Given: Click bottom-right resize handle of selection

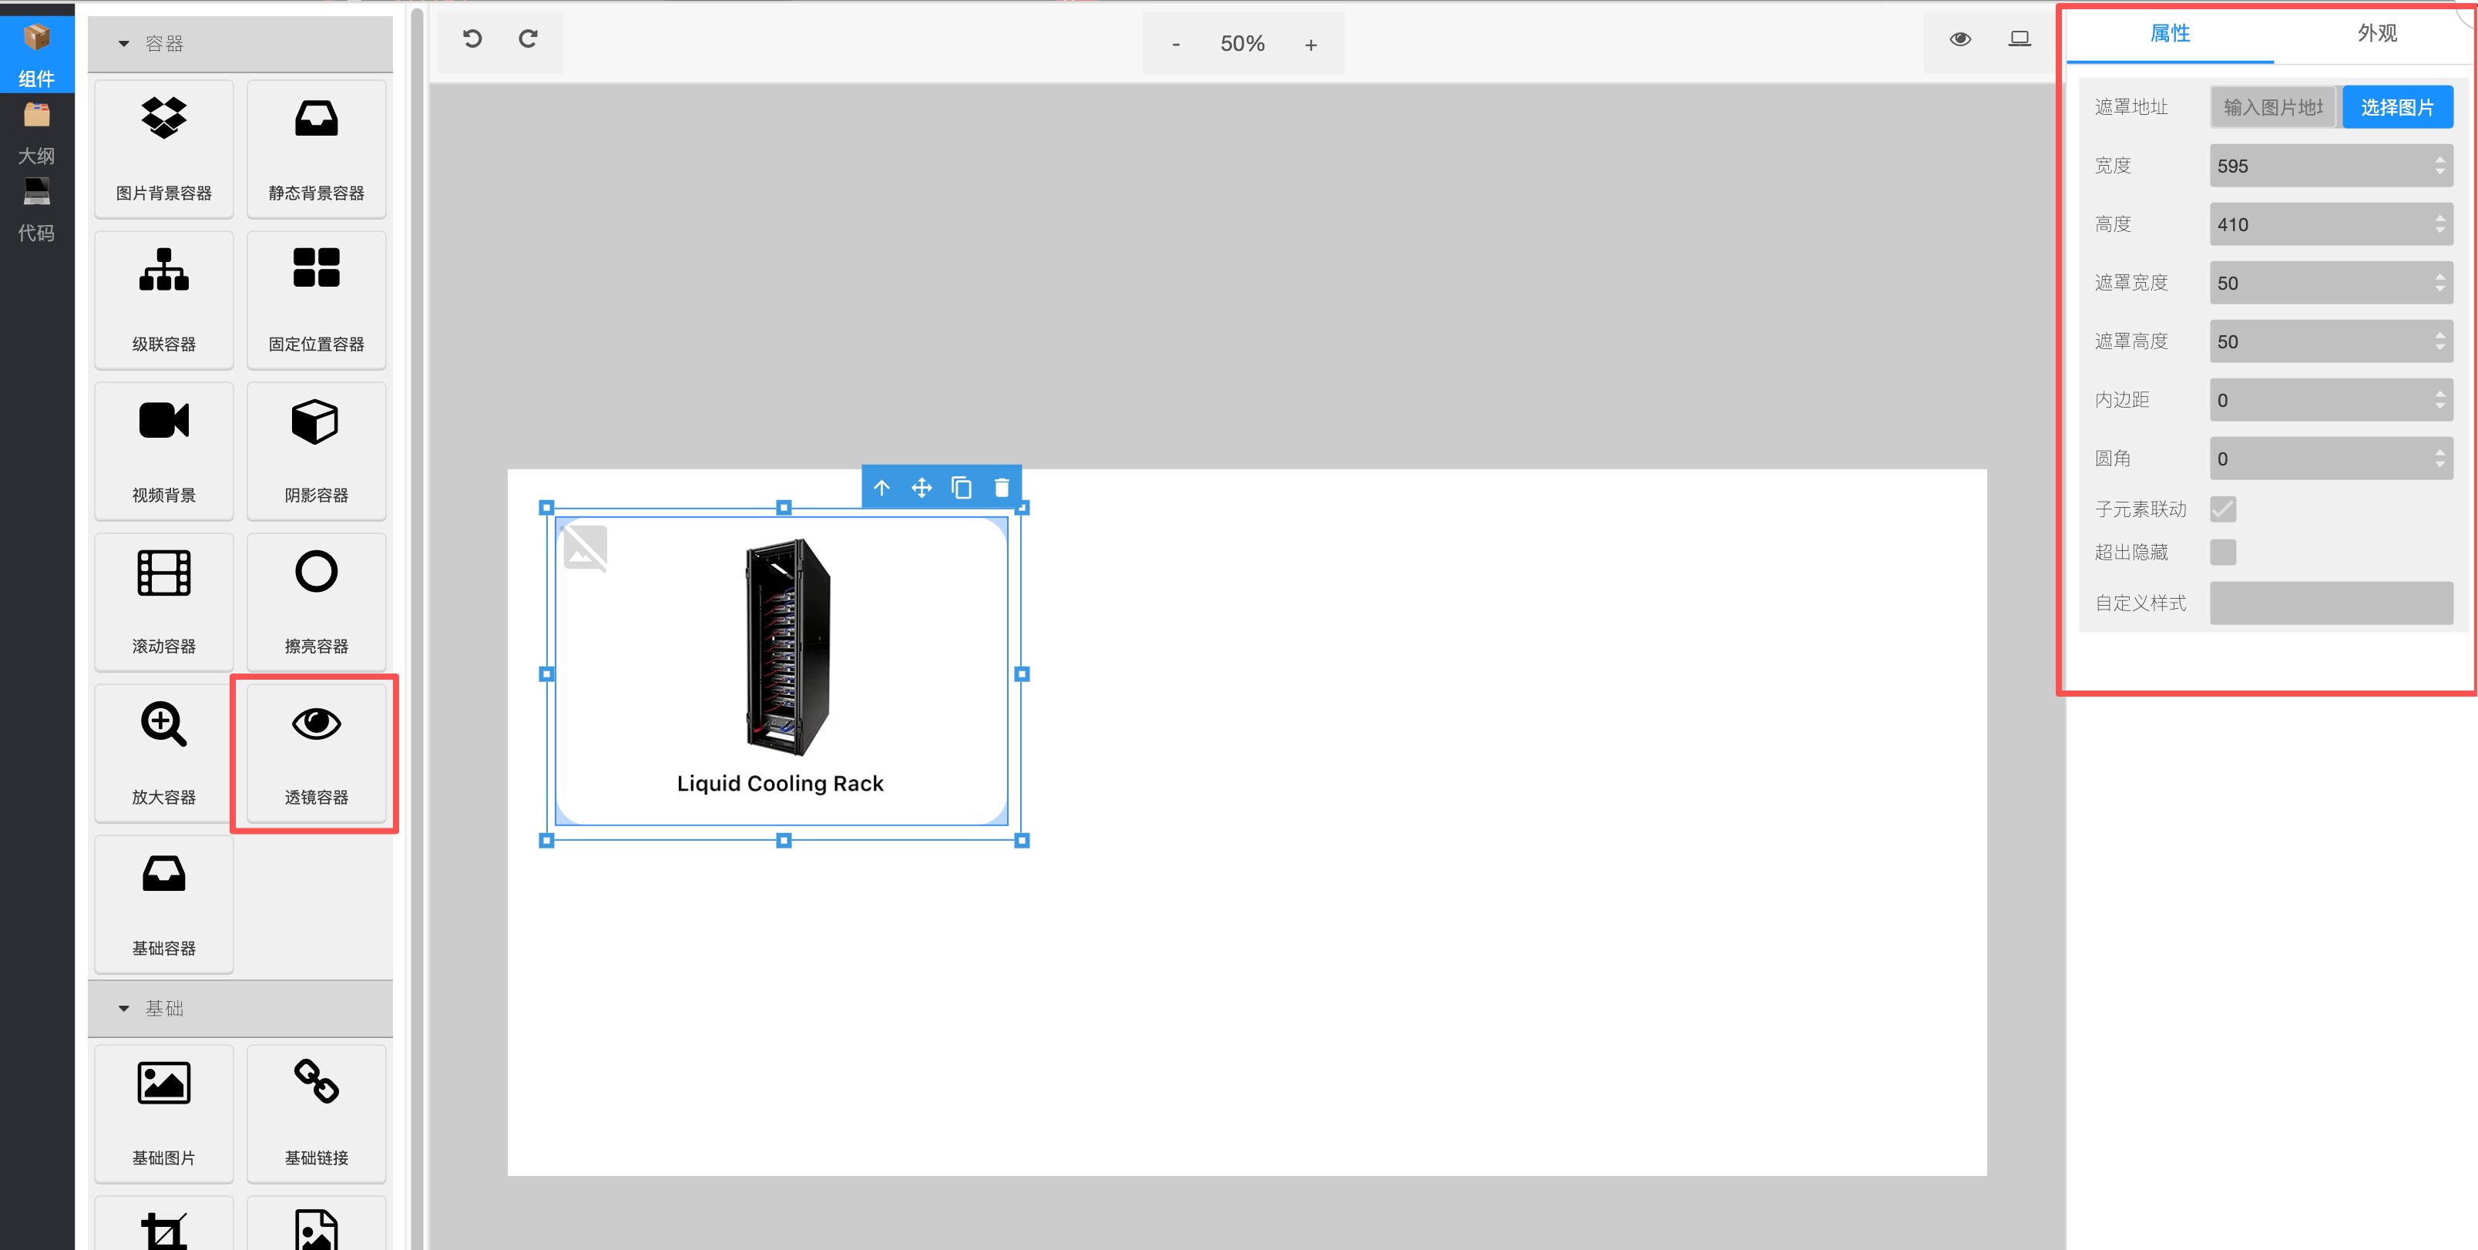Looking at the screenshot, I should click(1022, 840).
